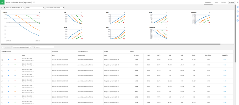Click the date cell 2021-10-19T15:30:33.412+0200
This screenshot has height=105, width=239.
pos(60,86)
